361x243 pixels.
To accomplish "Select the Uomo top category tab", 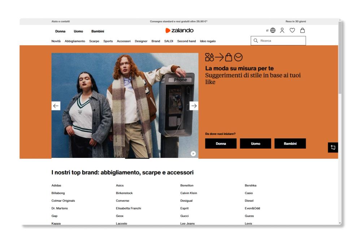I will point(78,31).
